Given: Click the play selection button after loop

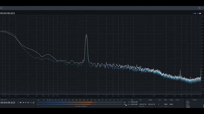Looking at the screenshot, I should (34, 103).
